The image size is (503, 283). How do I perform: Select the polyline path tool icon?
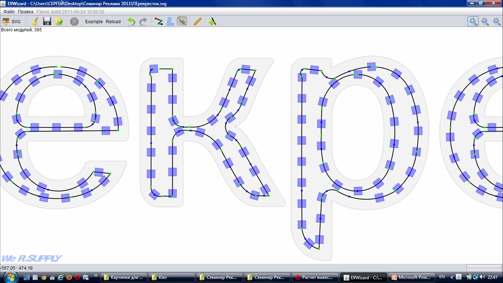[159, 21]
